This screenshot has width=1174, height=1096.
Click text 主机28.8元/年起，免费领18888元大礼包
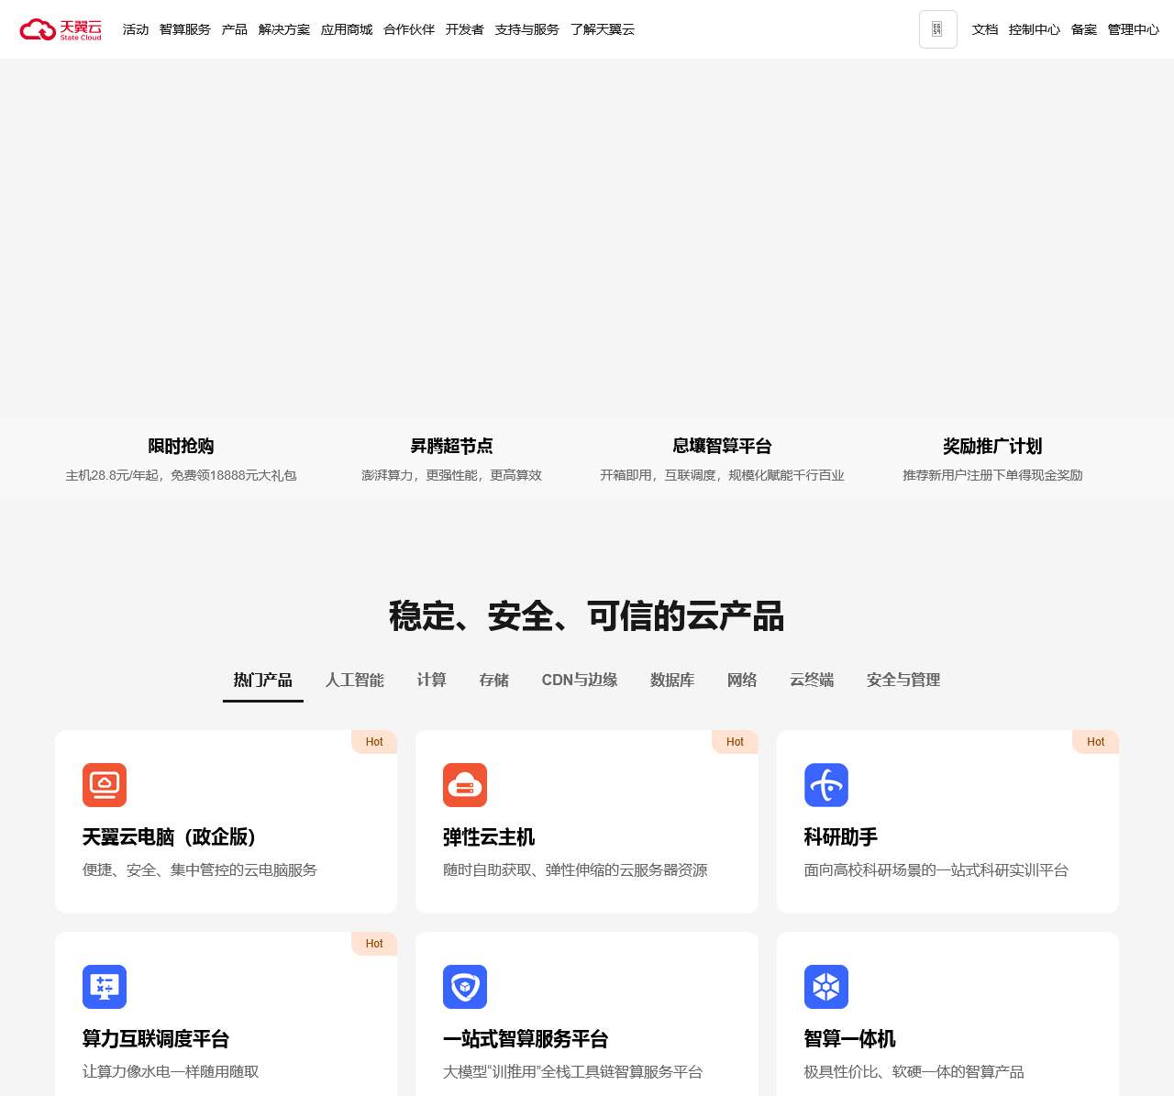click(181, 476)
